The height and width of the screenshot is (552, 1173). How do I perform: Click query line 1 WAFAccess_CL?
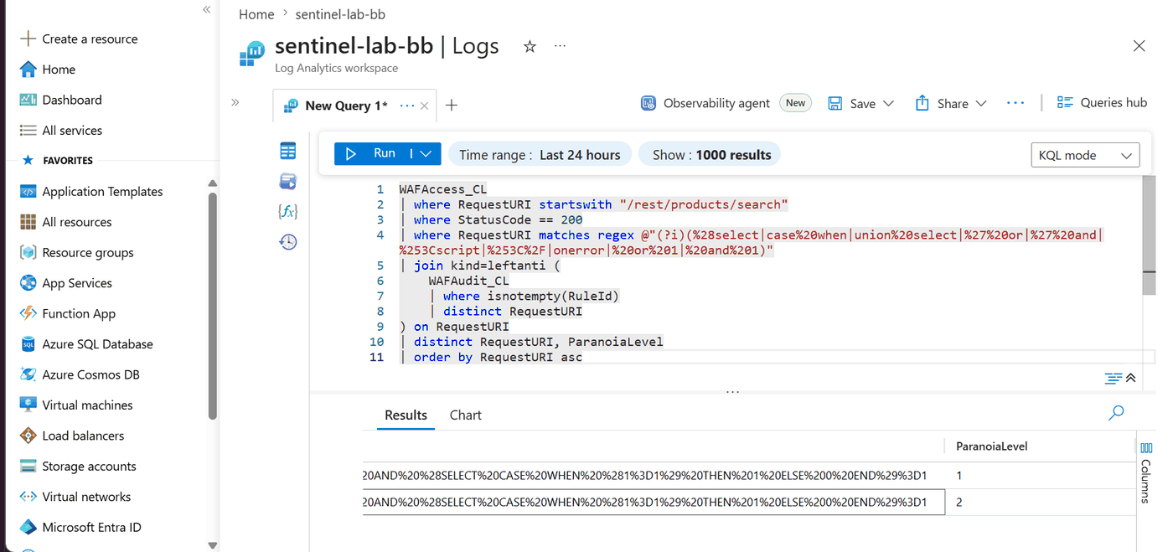(442, 189)
